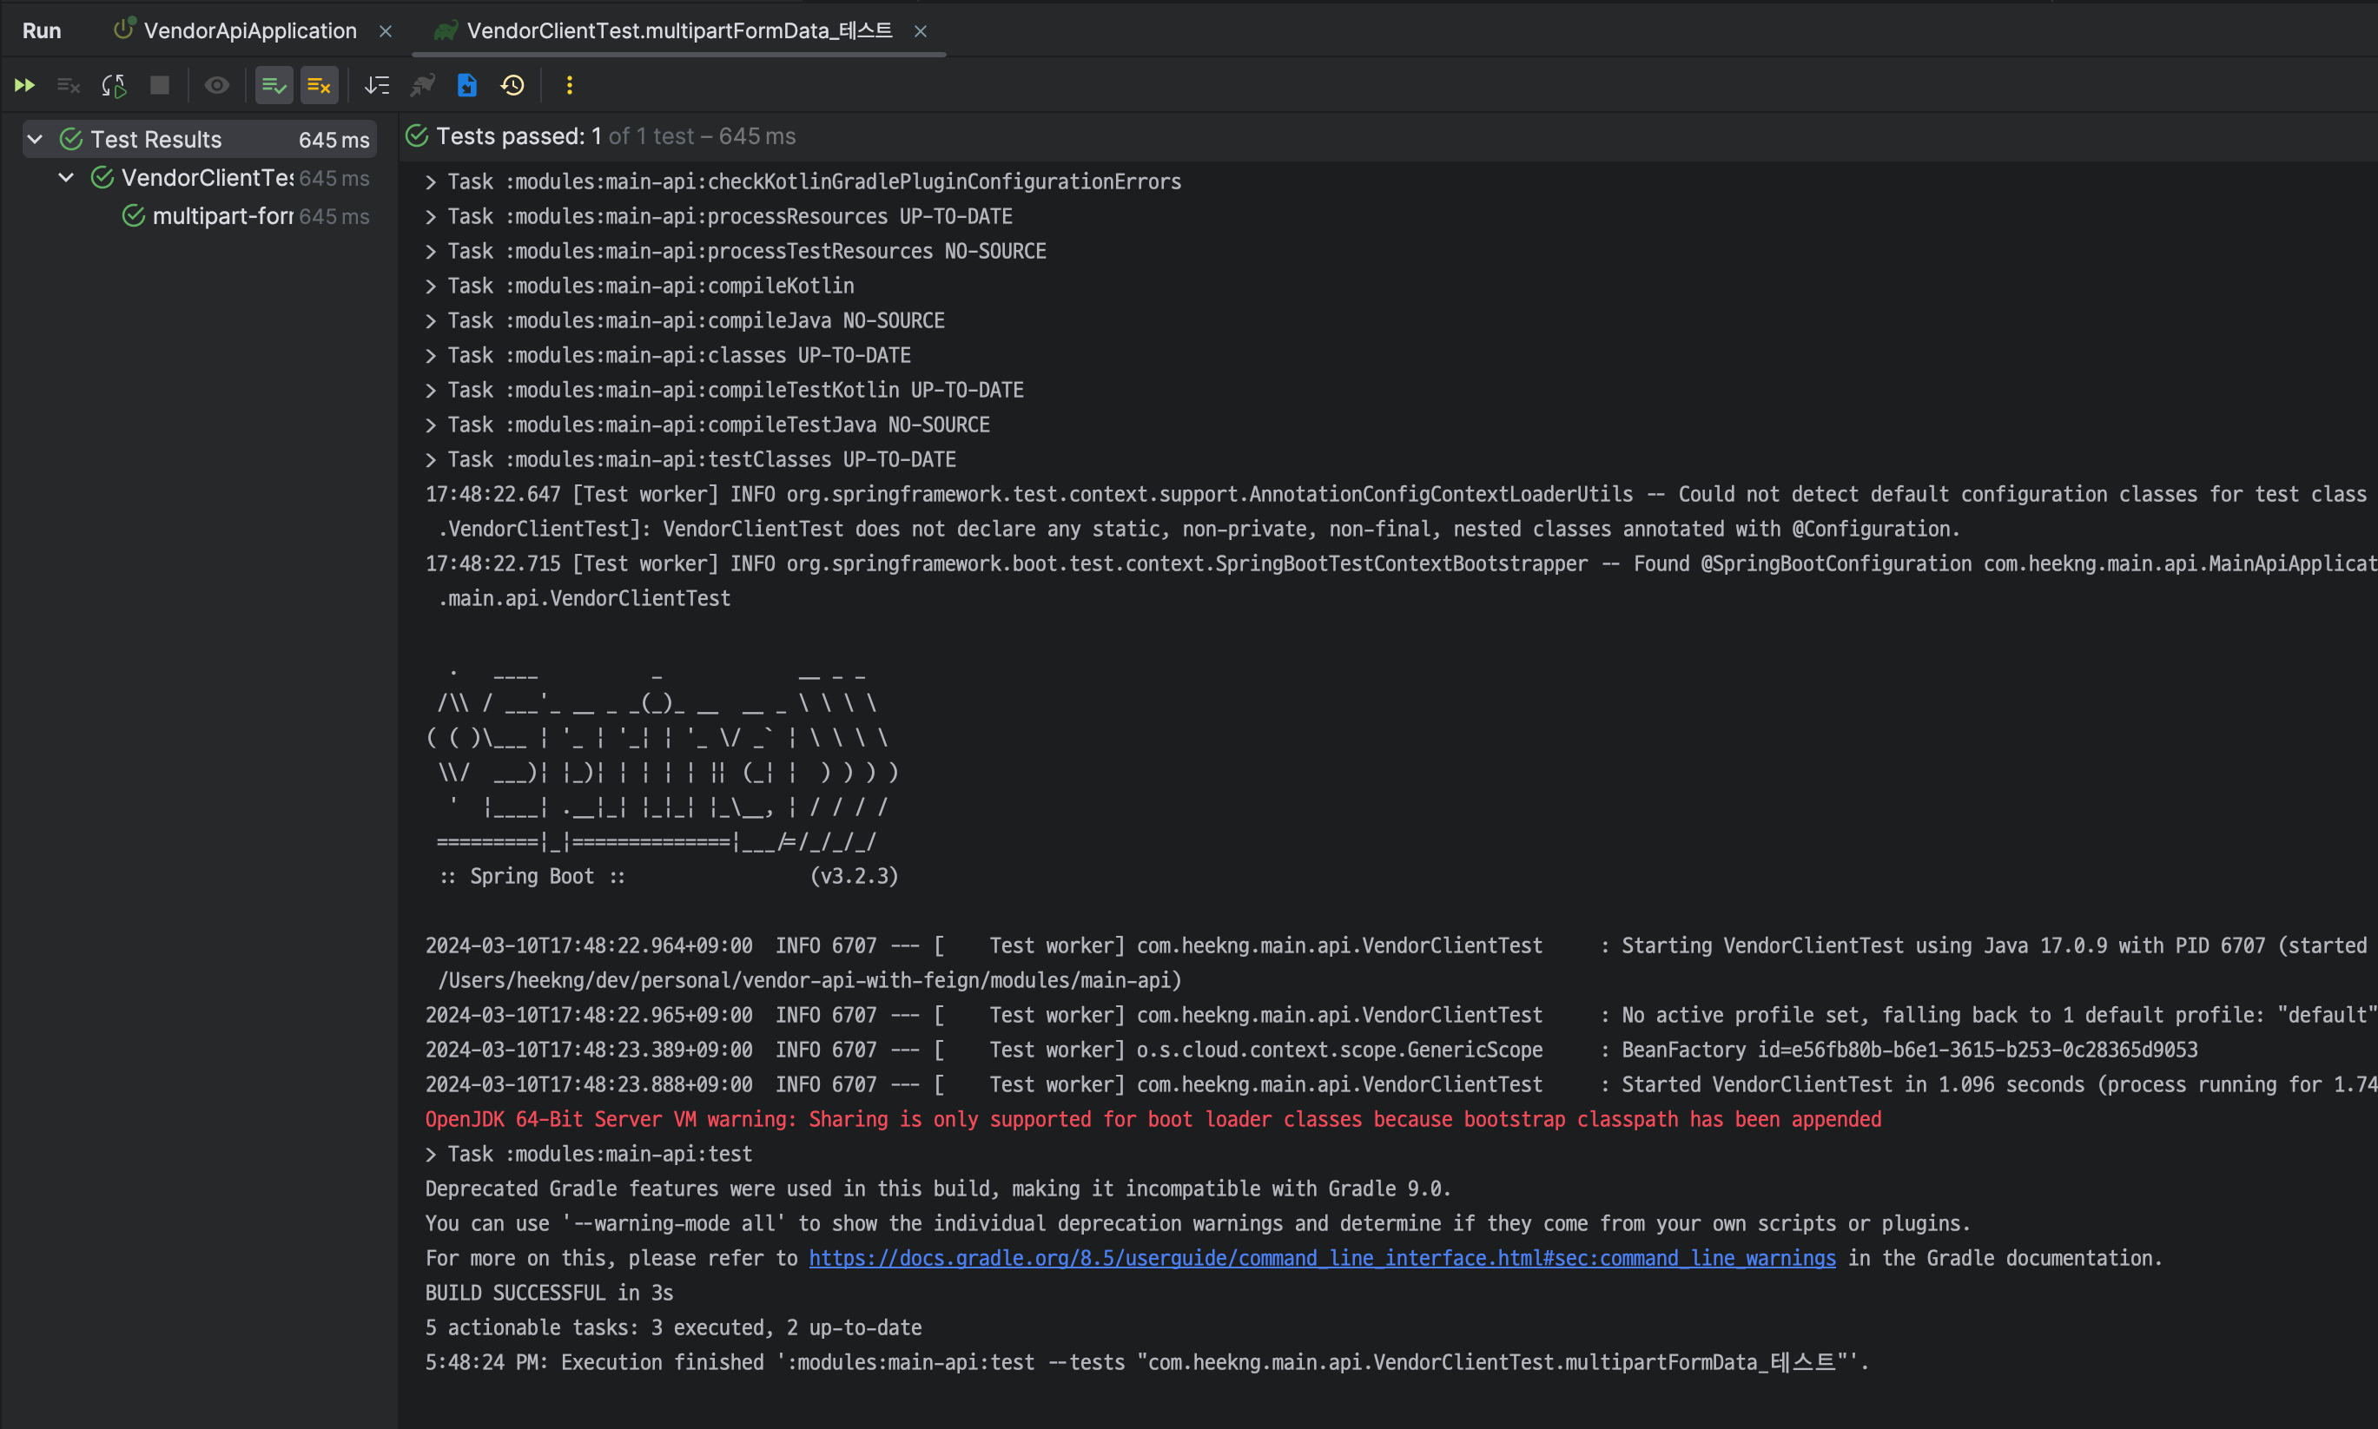Select the multipart-form test result item
This screenshot has height=1429, width=2378.
[x=222, y=217]
